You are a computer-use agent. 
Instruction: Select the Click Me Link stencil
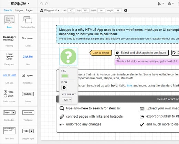28,60
